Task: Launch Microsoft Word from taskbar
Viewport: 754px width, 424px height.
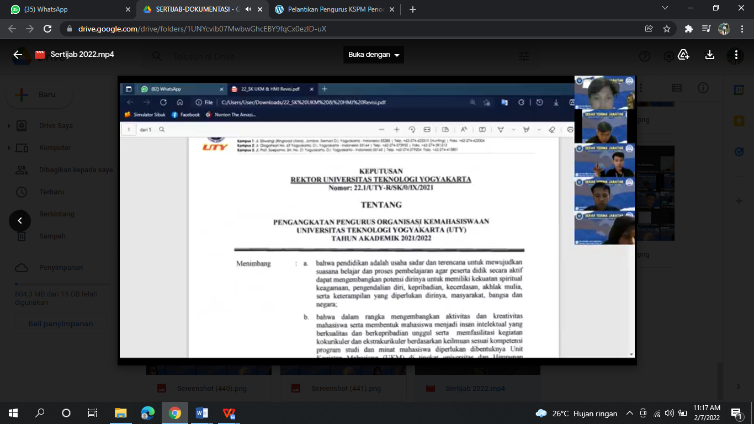Action: click(201, 413)
